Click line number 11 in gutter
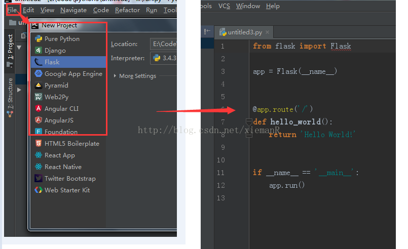 pyautogui.click(x=220, y=173)
